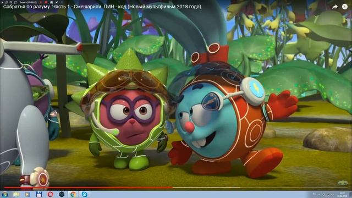Launch the media player from the taskbar

click(x=28, y=194)
